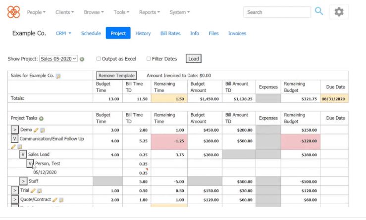Image resolution: width=366 pixels, height=220 pixels.
Task: Enable the Output as Excel checkbox
Action: coord(99,59)
